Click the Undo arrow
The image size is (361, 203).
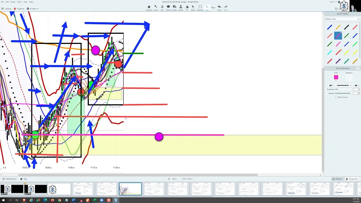219,8
